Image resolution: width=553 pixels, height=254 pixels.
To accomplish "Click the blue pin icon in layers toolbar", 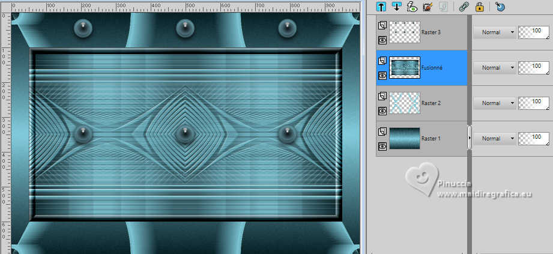I will pos(500,7).
